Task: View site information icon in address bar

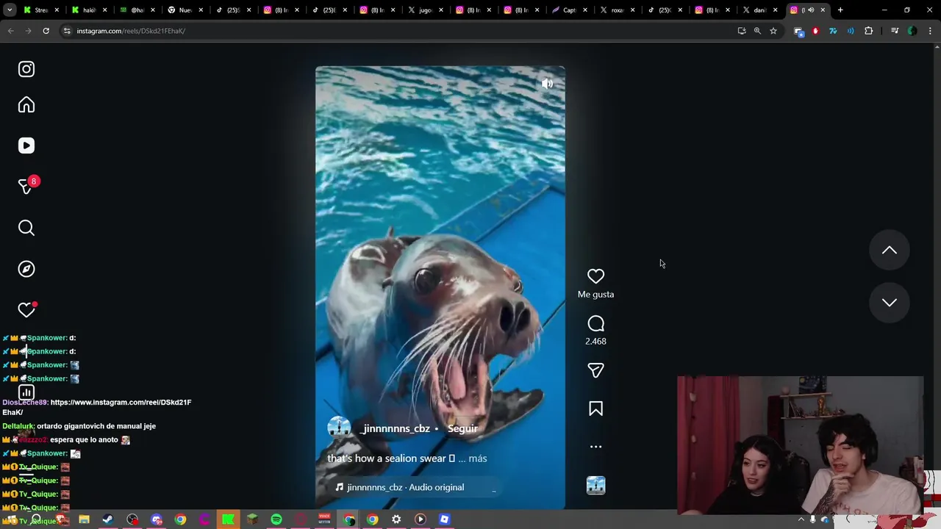Action: point(67,31)
